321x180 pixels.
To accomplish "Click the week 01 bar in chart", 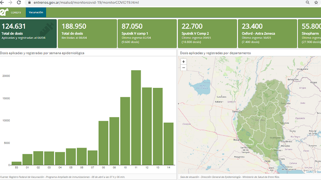I will 27,159.
